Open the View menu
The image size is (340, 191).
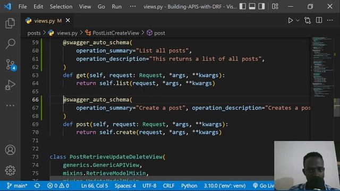click(x=85, y=7)
